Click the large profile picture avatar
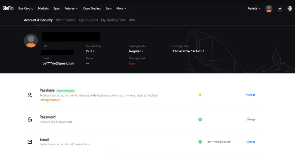Screen dimensions: 295x153 (x=31, y=41)
